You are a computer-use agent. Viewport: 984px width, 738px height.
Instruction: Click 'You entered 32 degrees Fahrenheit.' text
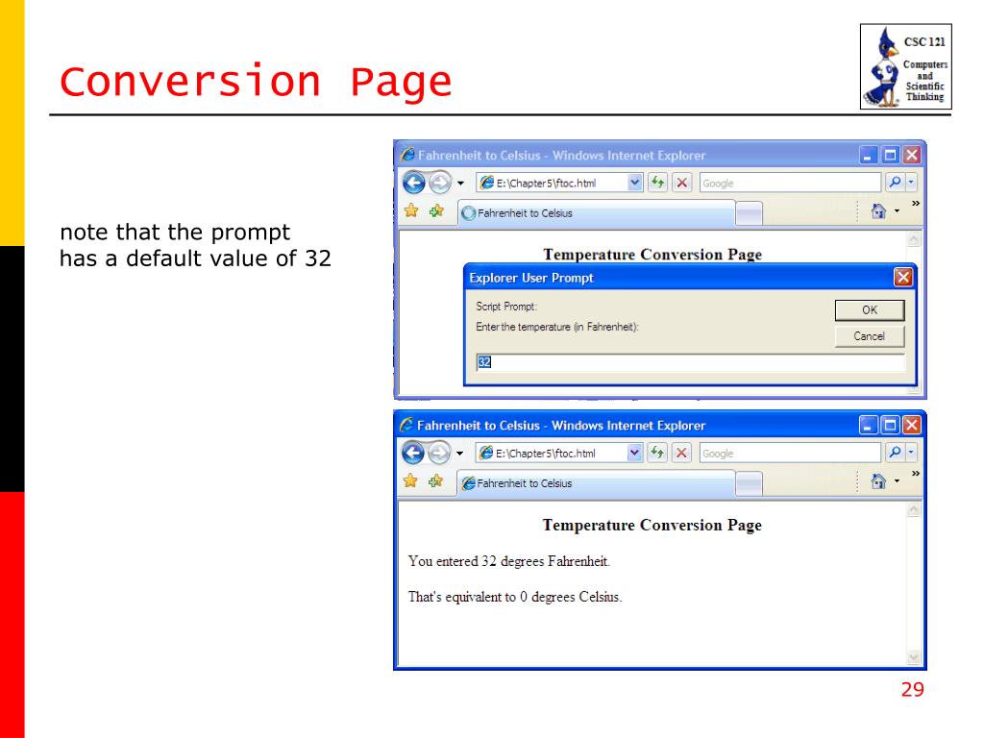509,561
